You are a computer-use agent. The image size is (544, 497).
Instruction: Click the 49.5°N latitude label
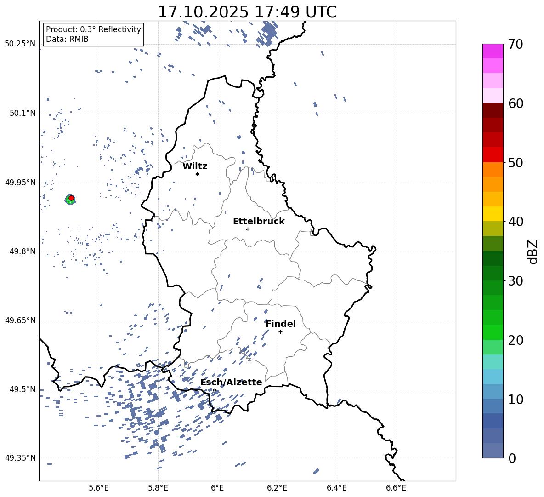[x=23, y=389]
